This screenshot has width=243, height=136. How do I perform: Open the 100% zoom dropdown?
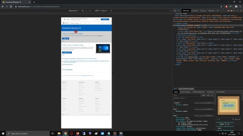pos(97,11)
